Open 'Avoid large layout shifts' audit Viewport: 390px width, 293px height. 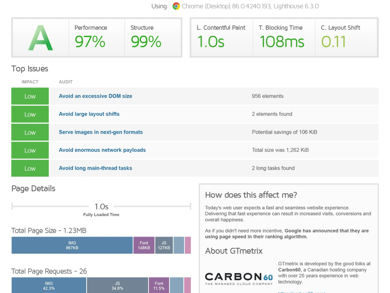(x=89, y=114)
